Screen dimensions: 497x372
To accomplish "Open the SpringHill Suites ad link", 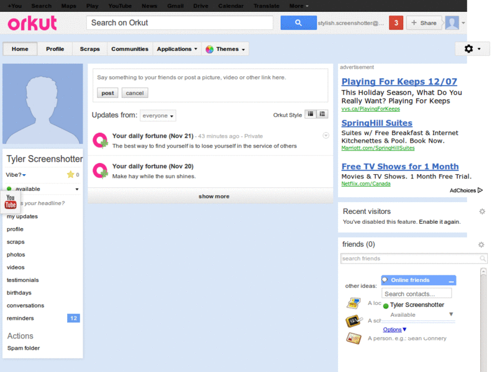I will (377, 123).
